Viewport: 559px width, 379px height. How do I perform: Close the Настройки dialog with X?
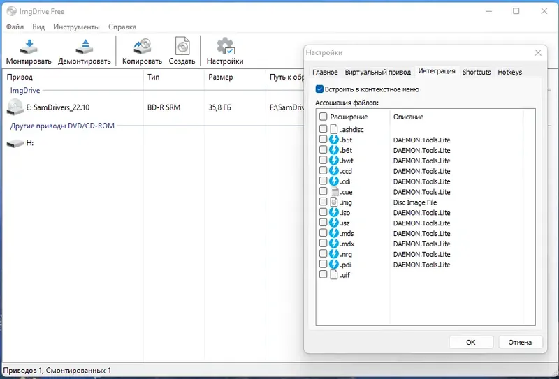[x=538, y=53]
